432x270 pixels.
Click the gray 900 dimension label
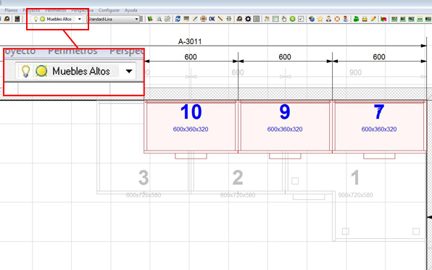pyautogui.click(x=355, y=72)
